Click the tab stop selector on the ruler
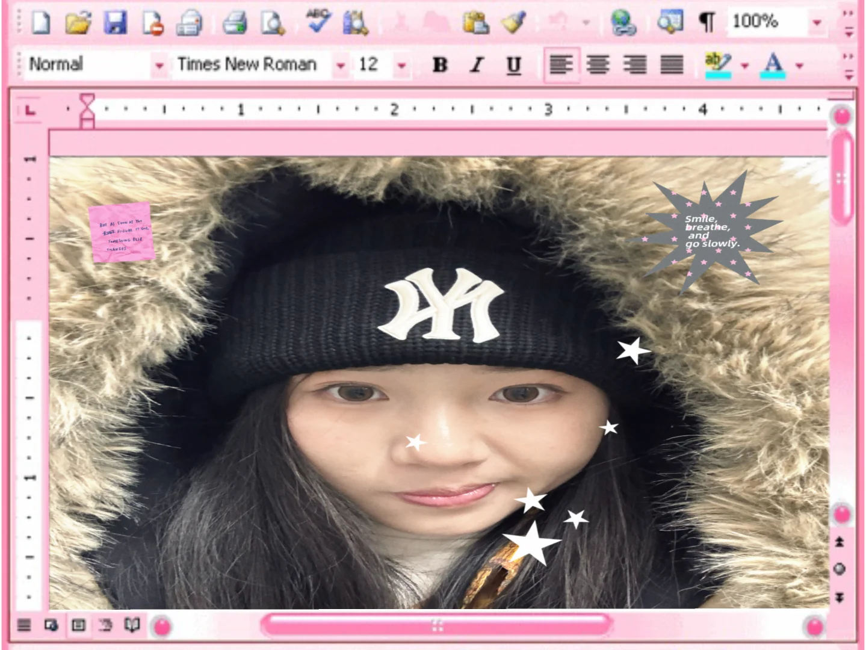Image resolution: width=866 pixels, height=650 pixels. tap(29, 110)
